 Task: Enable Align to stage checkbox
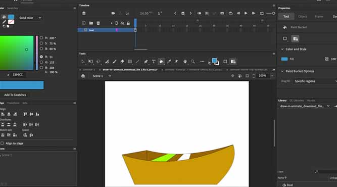(2, 143)
